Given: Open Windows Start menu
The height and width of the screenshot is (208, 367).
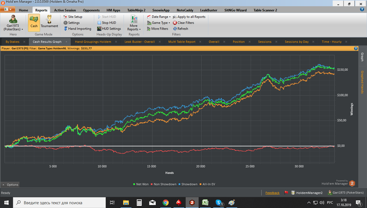Looking at the screenshot, I should point(6,203).
